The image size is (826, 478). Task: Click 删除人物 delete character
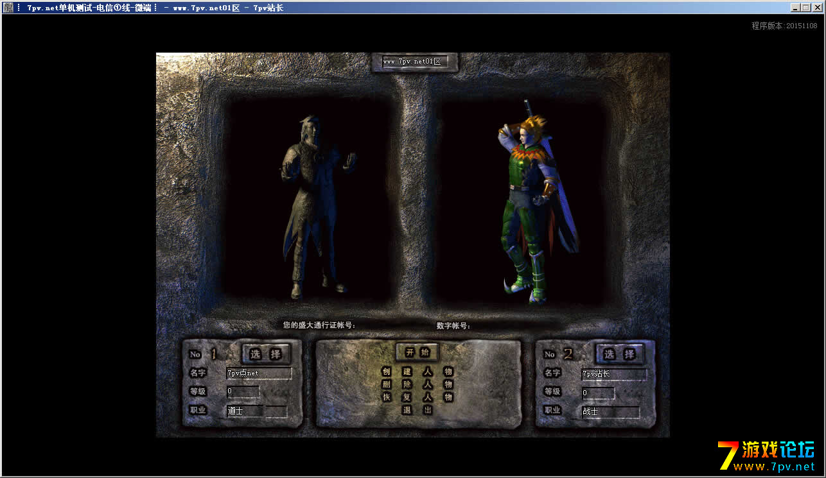point(417,384)
